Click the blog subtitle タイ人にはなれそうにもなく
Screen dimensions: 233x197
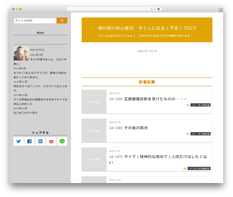(146, 36)
